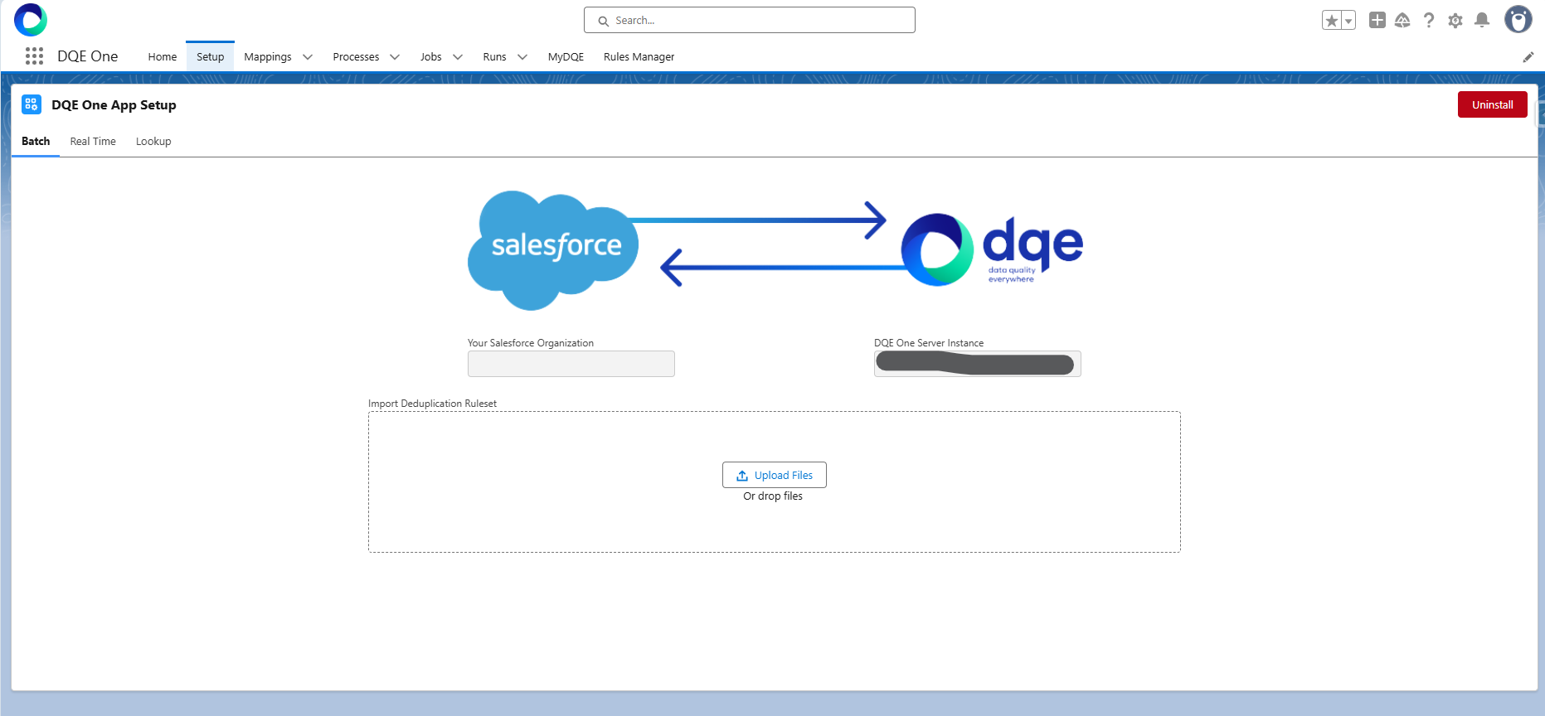The width and height of the screenshot is (1545, 716).
Task: Expand the Processes dropdown chevron
Action: click(395, 57)
